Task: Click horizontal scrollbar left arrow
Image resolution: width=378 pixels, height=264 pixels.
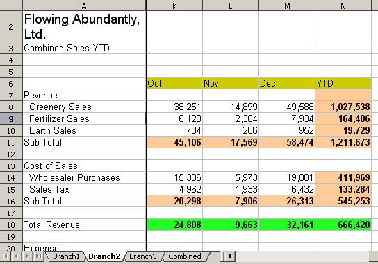Action: [230, 256]
